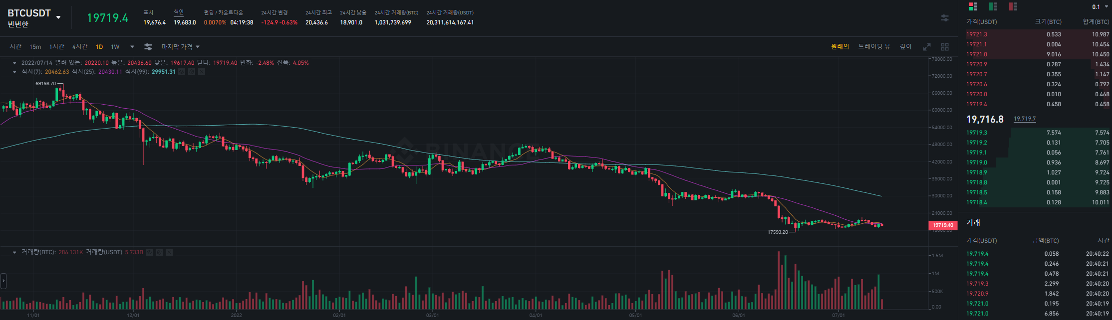Image resolution: width=1112 pixels, height=320 pixels.
Task: Click the 17593.20 low price marker
Action: point(778,232)
